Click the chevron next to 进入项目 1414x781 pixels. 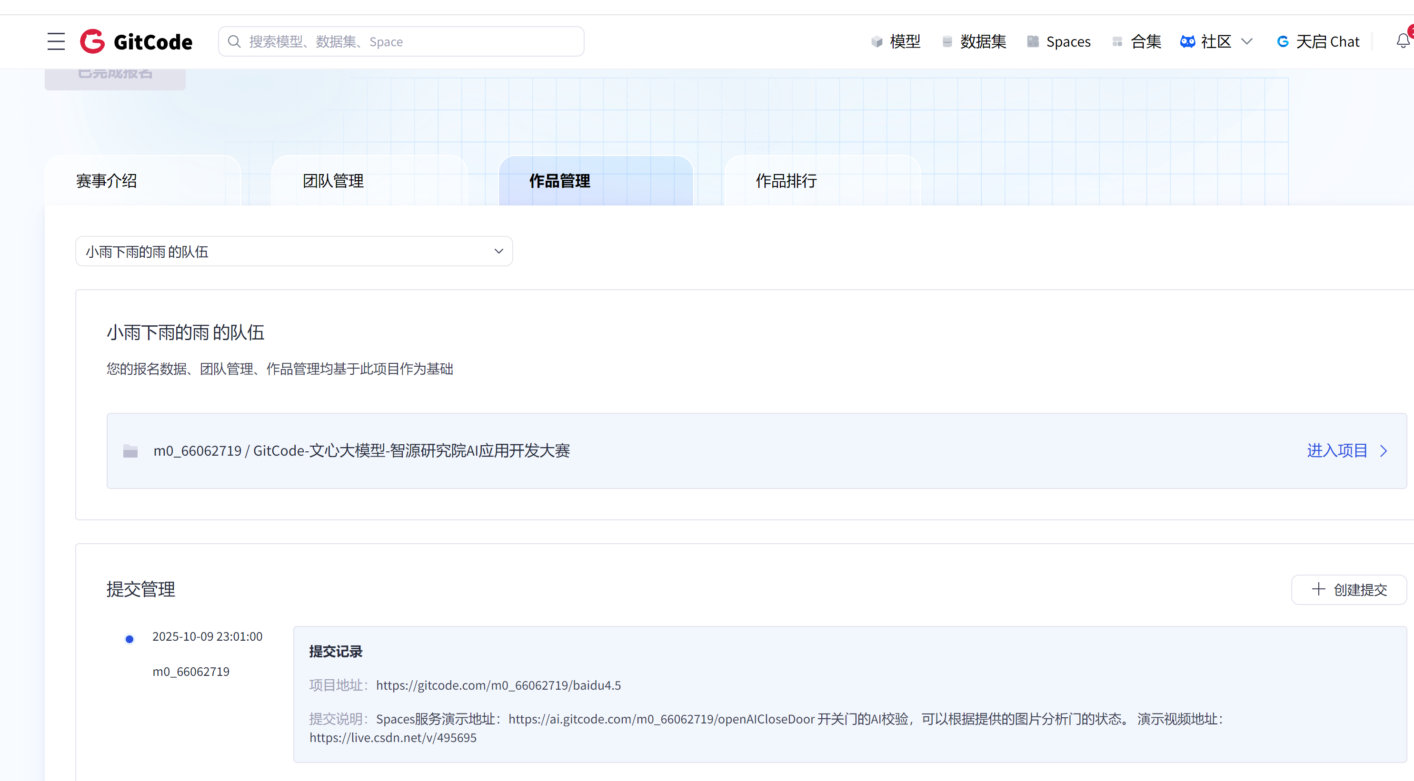tap(1384, 451)
